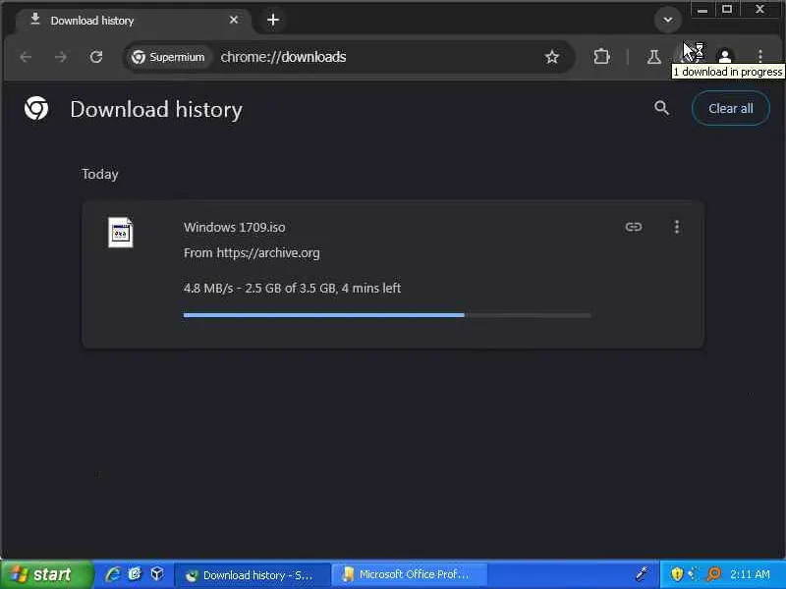Click the Today date heading

click(100, 175)
